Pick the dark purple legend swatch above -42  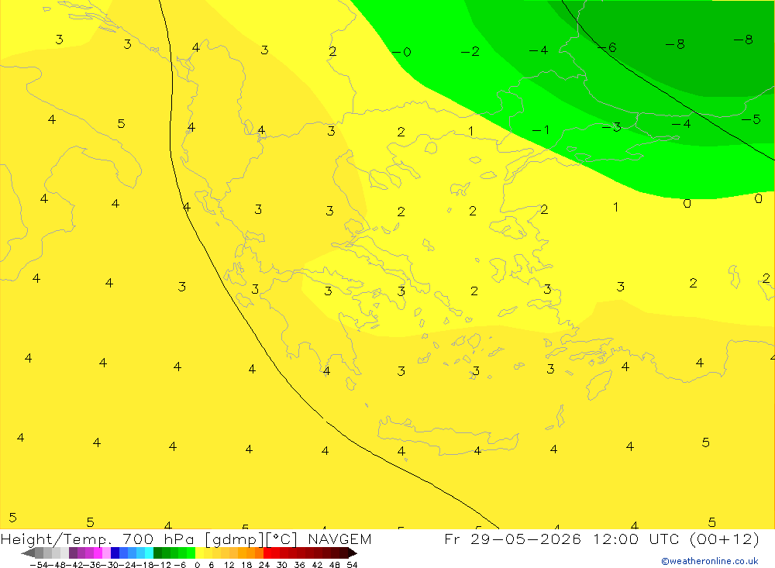[x=73, y=553]
